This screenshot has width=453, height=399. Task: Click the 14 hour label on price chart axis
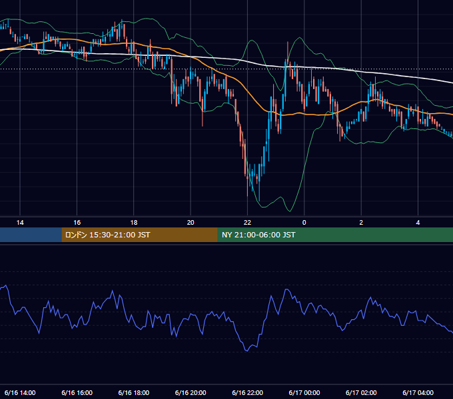click(20, 223)
